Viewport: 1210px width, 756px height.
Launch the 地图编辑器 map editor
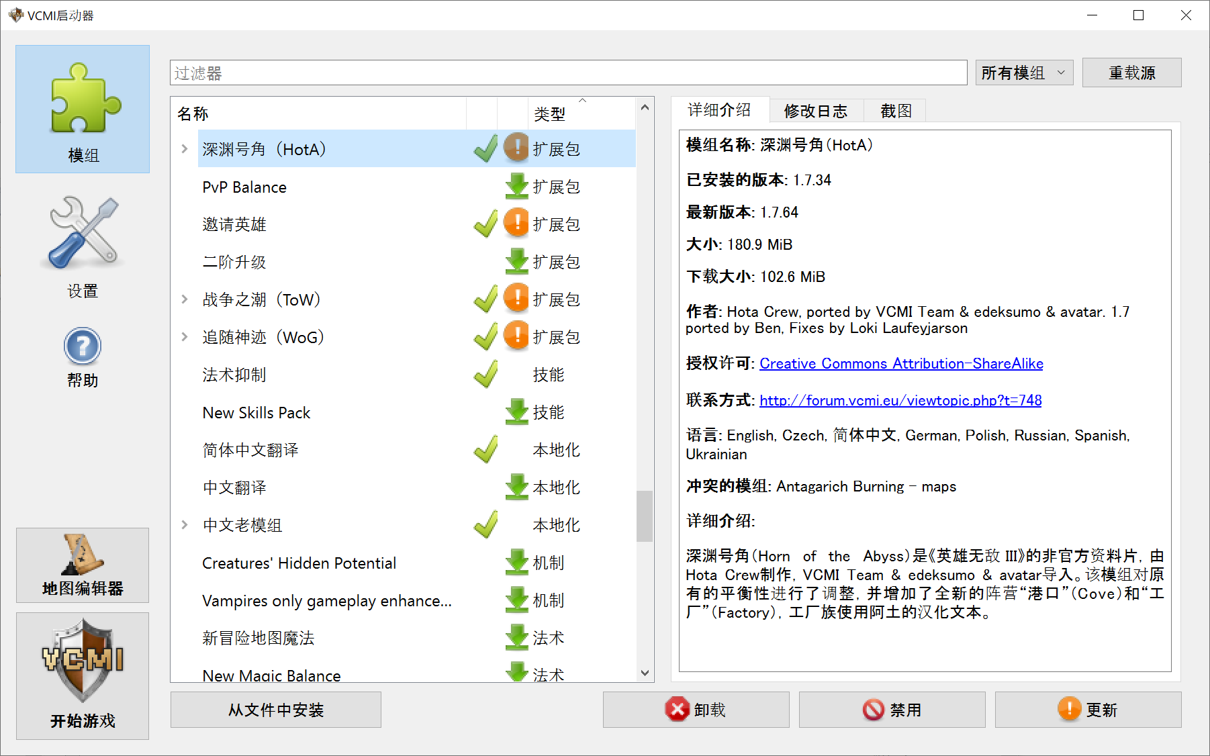tap(83, 565)
